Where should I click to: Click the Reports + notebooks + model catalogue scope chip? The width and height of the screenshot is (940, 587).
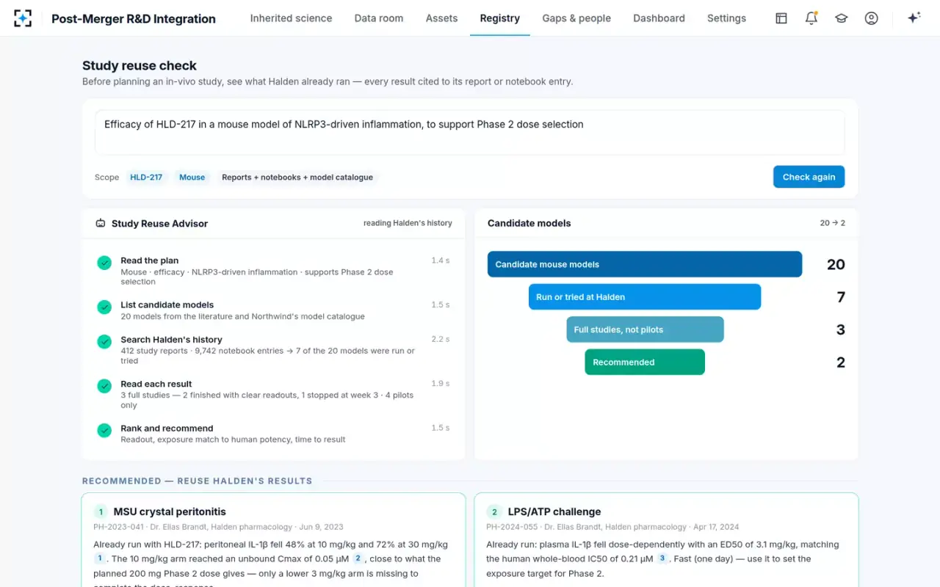click(297, 177)
